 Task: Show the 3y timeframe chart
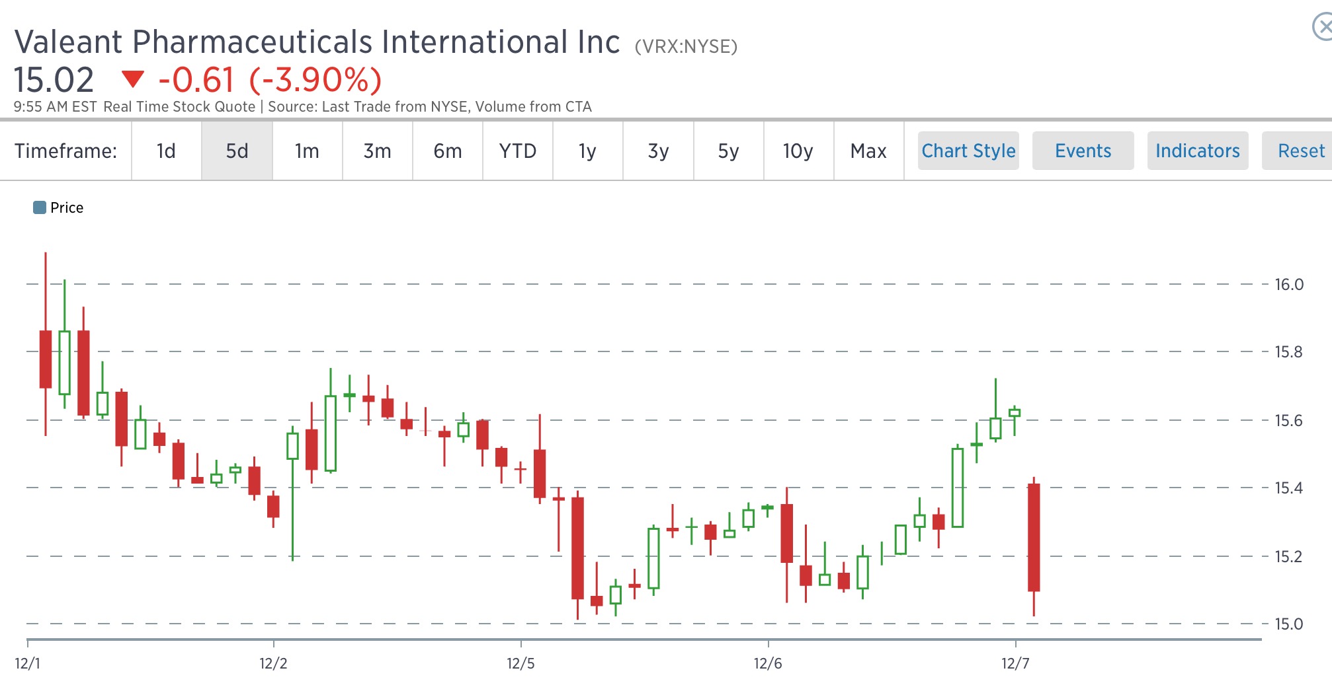(658, 151)
